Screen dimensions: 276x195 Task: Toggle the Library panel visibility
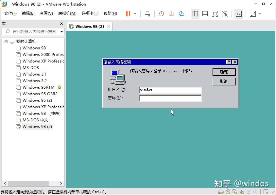pos(195,14)
